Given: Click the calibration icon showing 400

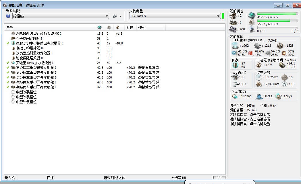Looking at the screenshot, I should pyautogui.click(x=234, y=29).
